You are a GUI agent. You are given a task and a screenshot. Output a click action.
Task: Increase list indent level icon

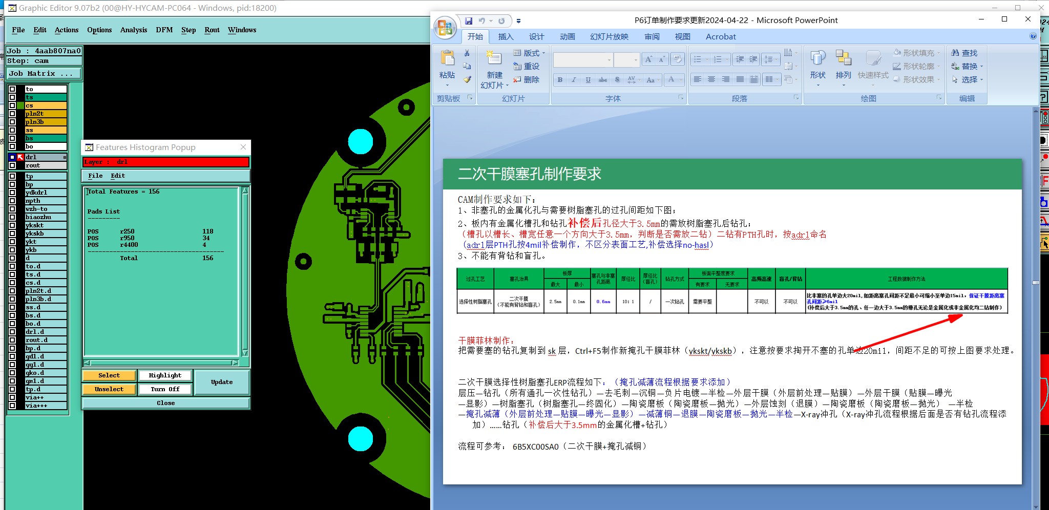(753, 59)
